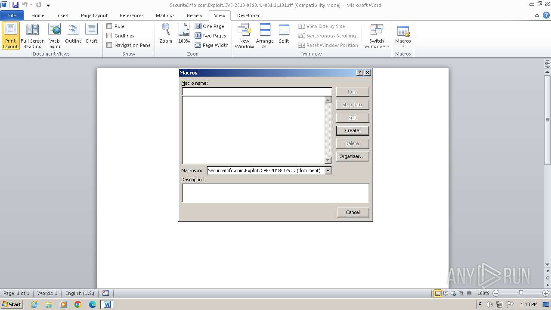The height and width of the screenshot is (310, 551).
Task: Open a New Window
Action: click(244, 36)
